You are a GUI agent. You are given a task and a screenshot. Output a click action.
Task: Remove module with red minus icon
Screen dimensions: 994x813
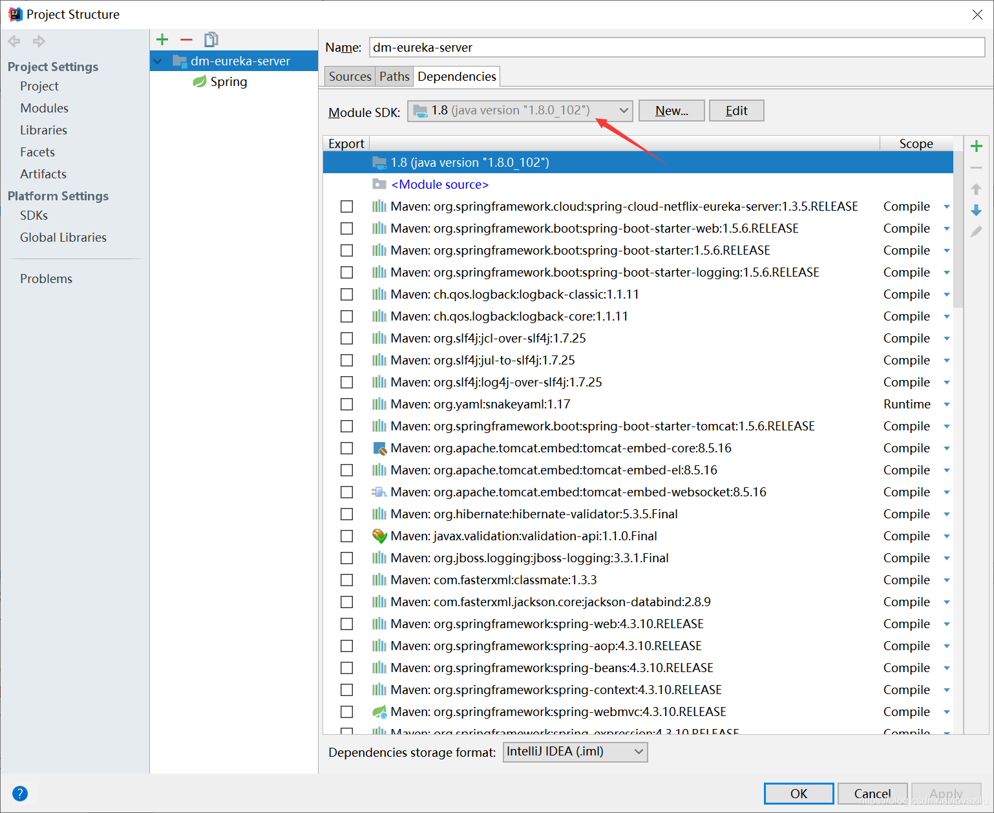click(186, 40)
